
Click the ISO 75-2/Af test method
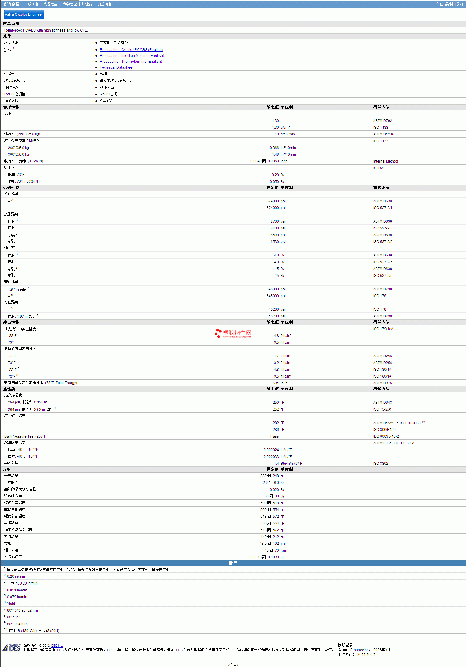382,409
